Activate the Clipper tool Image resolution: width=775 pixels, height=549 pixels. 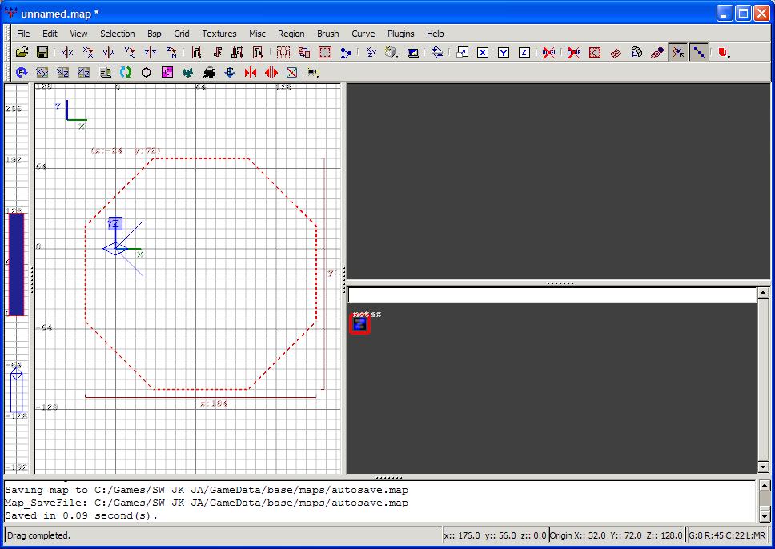pyautogui.click(x=346, y=52)
